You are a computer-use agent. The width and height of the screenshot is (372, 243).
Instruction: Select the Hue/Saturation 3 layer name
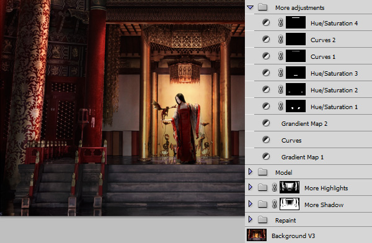(334, 74)
